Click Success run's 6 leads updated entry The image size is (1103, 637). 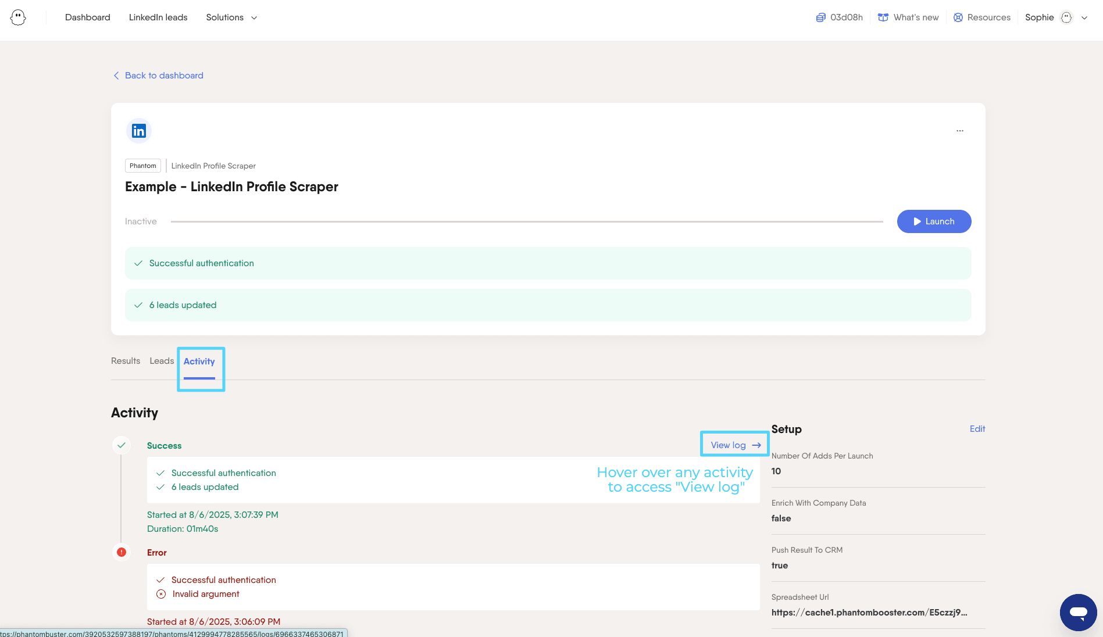tap(205, 487)
